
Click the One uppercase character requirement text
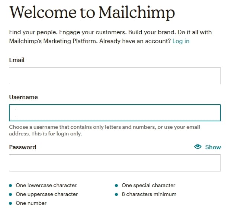[46, 194]
